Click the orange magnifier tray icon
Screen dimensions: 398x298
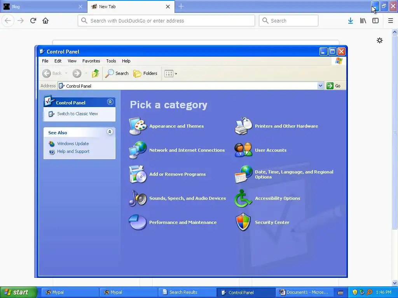point(369,292)
